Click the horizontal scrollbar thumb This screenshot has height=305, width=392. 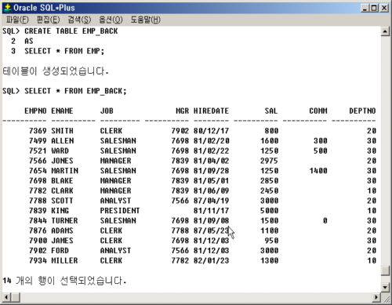click(x=16, y=297)
